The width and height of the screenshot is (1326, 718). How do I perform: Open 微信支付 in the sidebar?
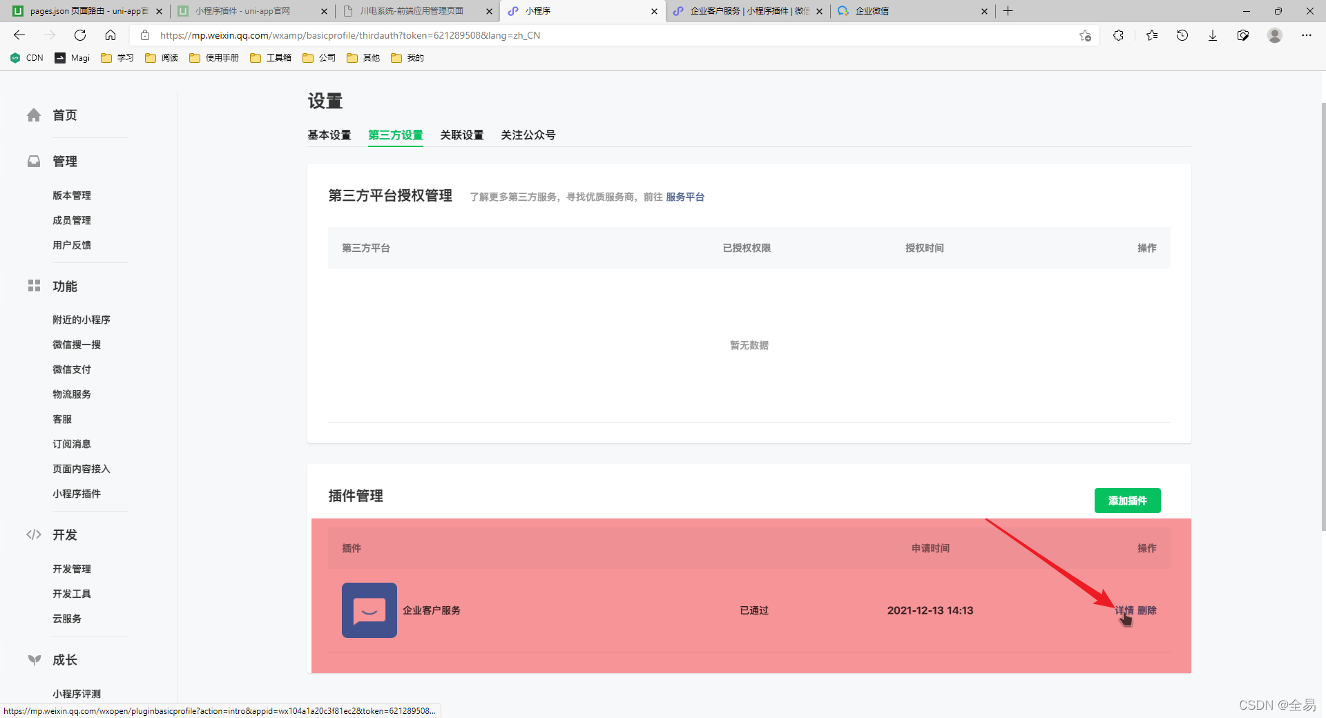(72, 369)
